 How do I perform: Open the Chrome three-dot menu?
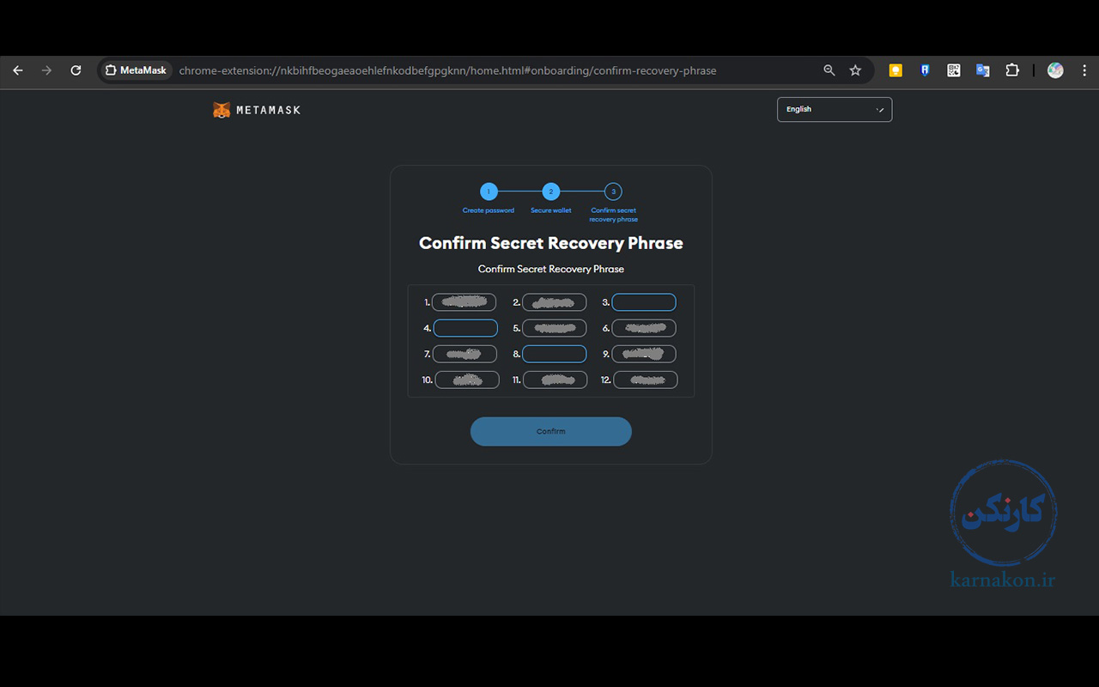tap(1084, 70)
